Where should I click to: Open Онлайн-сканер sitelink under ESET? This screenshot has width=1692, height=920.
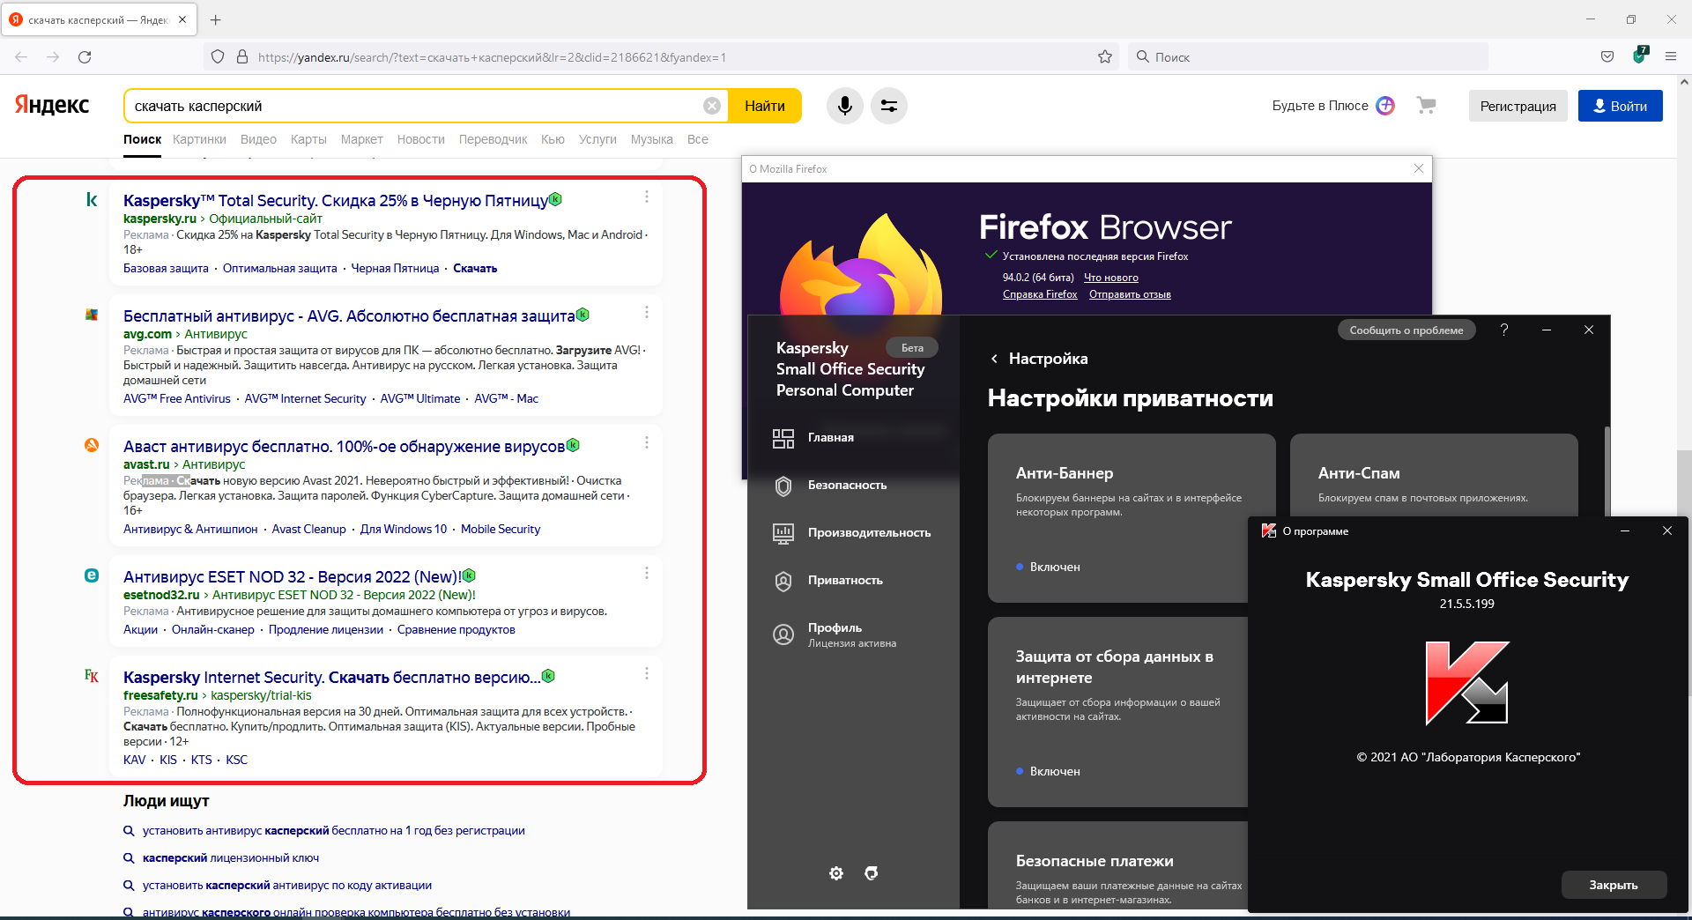(x=212, y=630)
